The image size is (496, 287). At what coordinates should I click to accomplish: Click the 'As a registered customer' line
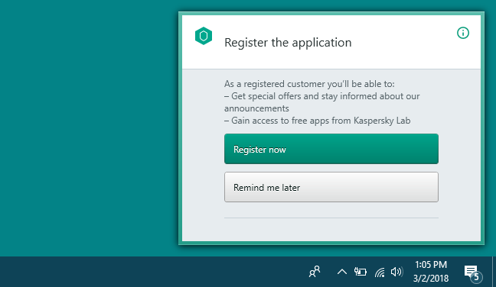pyautogui.click(x=309, y=84)
